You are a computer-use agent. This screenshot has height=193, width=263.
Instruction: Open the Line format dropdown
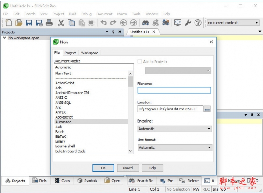point(174,147)
